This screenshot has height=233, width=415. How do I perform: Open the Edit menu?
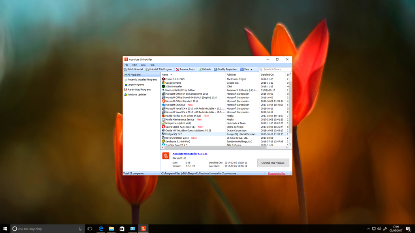134,65
